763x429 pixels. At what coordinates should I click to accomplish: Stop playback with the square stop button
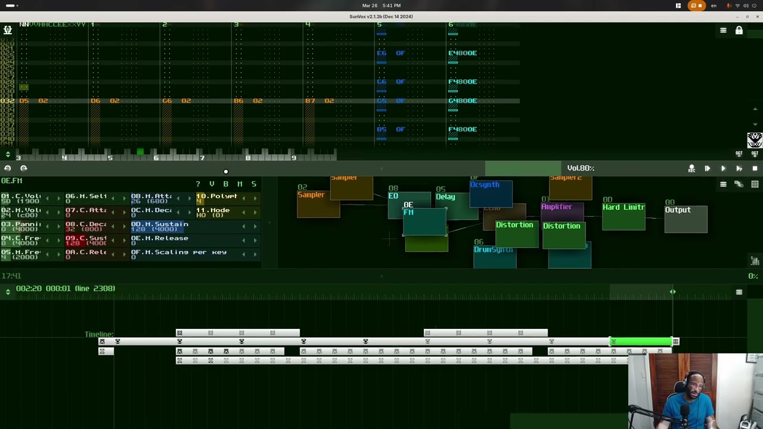755,169
